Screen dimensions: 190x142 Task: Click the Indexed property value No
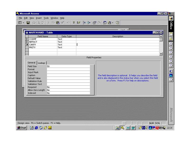pyautogui.click(x=68, y=93)
